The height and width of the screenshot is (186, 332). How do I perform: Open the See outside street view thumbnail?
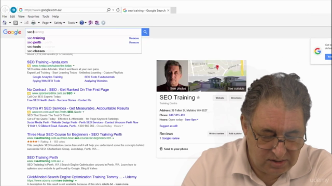coord(217,84)
